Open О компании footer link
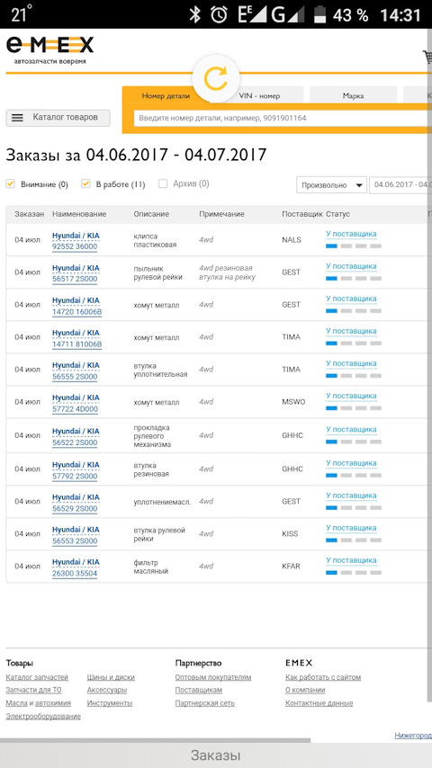The image size is (432, 768). (305, 690)
